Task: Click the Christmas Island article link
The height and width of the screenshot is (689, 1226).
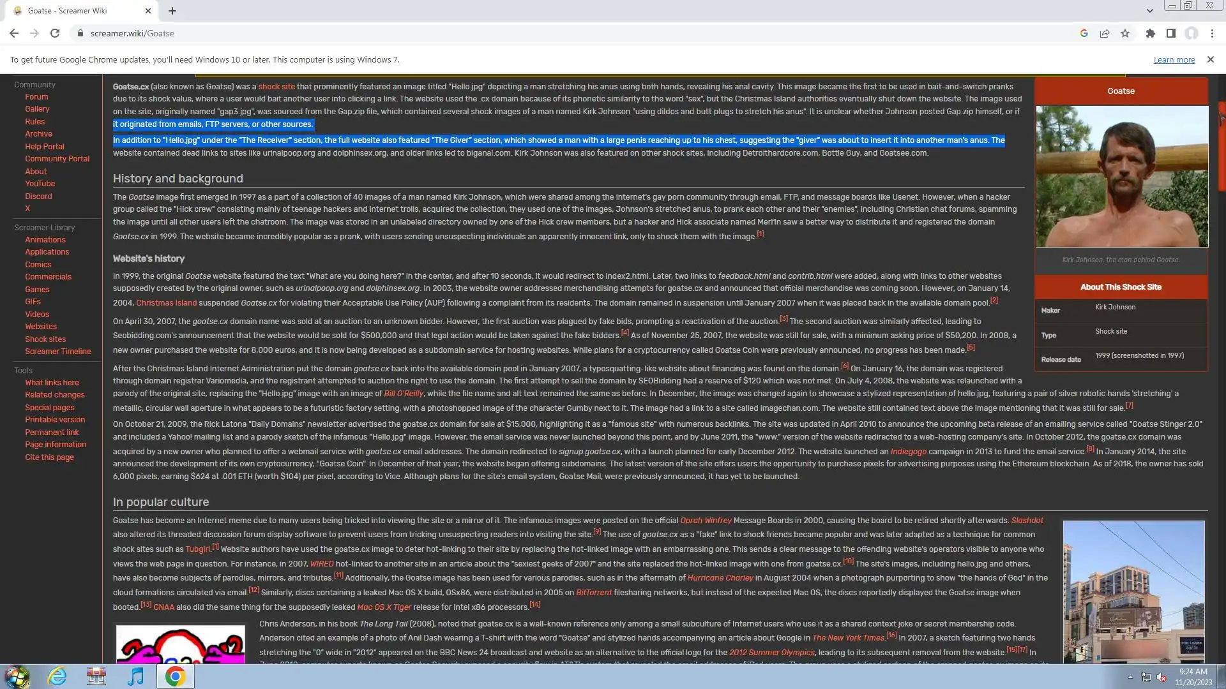Action: tap(166, 303)
